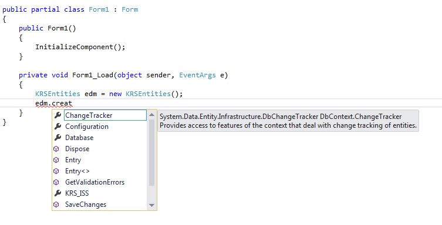This screenshot has width=442, height=225.
Task: Click the 'sender' parameter name
Action: pos(158,75)
